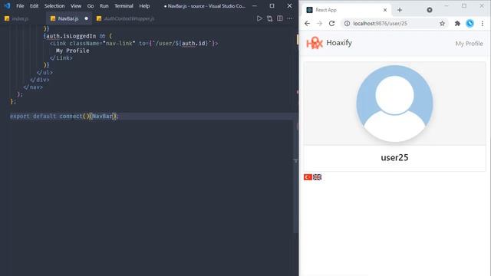Image resolution: width=491 pixels, height=276 pixels.
Task: Click the user25 username text
Action: tap(394, 157)
